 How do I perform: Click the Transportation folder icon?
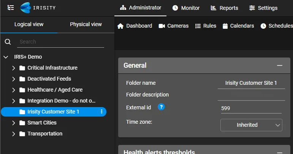22,134
